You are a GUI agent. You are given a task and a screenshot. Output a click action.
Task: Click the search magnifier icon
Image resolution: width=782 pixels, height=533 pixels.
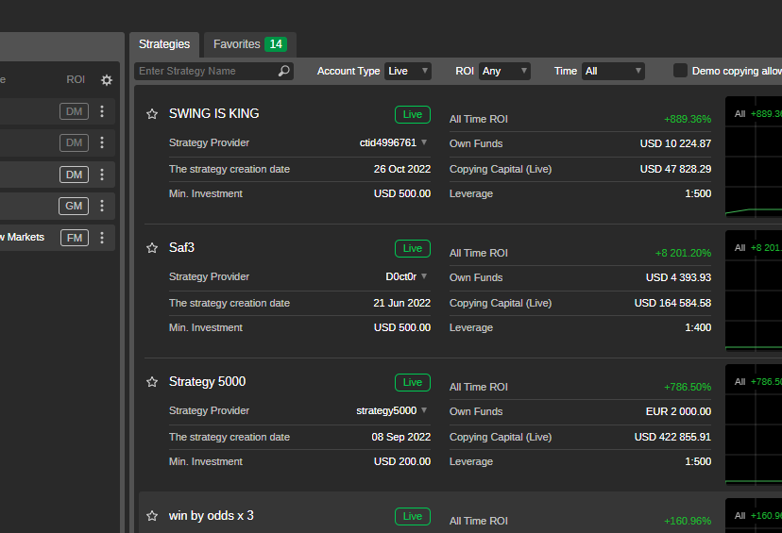(x=283, y=71)
